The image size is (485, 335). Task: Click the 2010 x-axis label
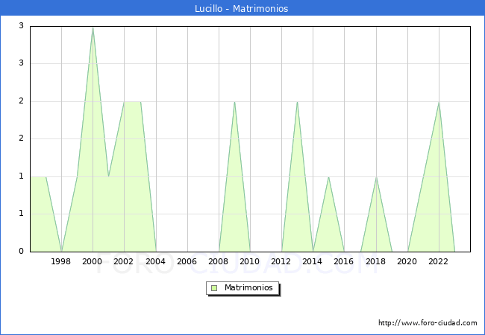coord(250,261)
